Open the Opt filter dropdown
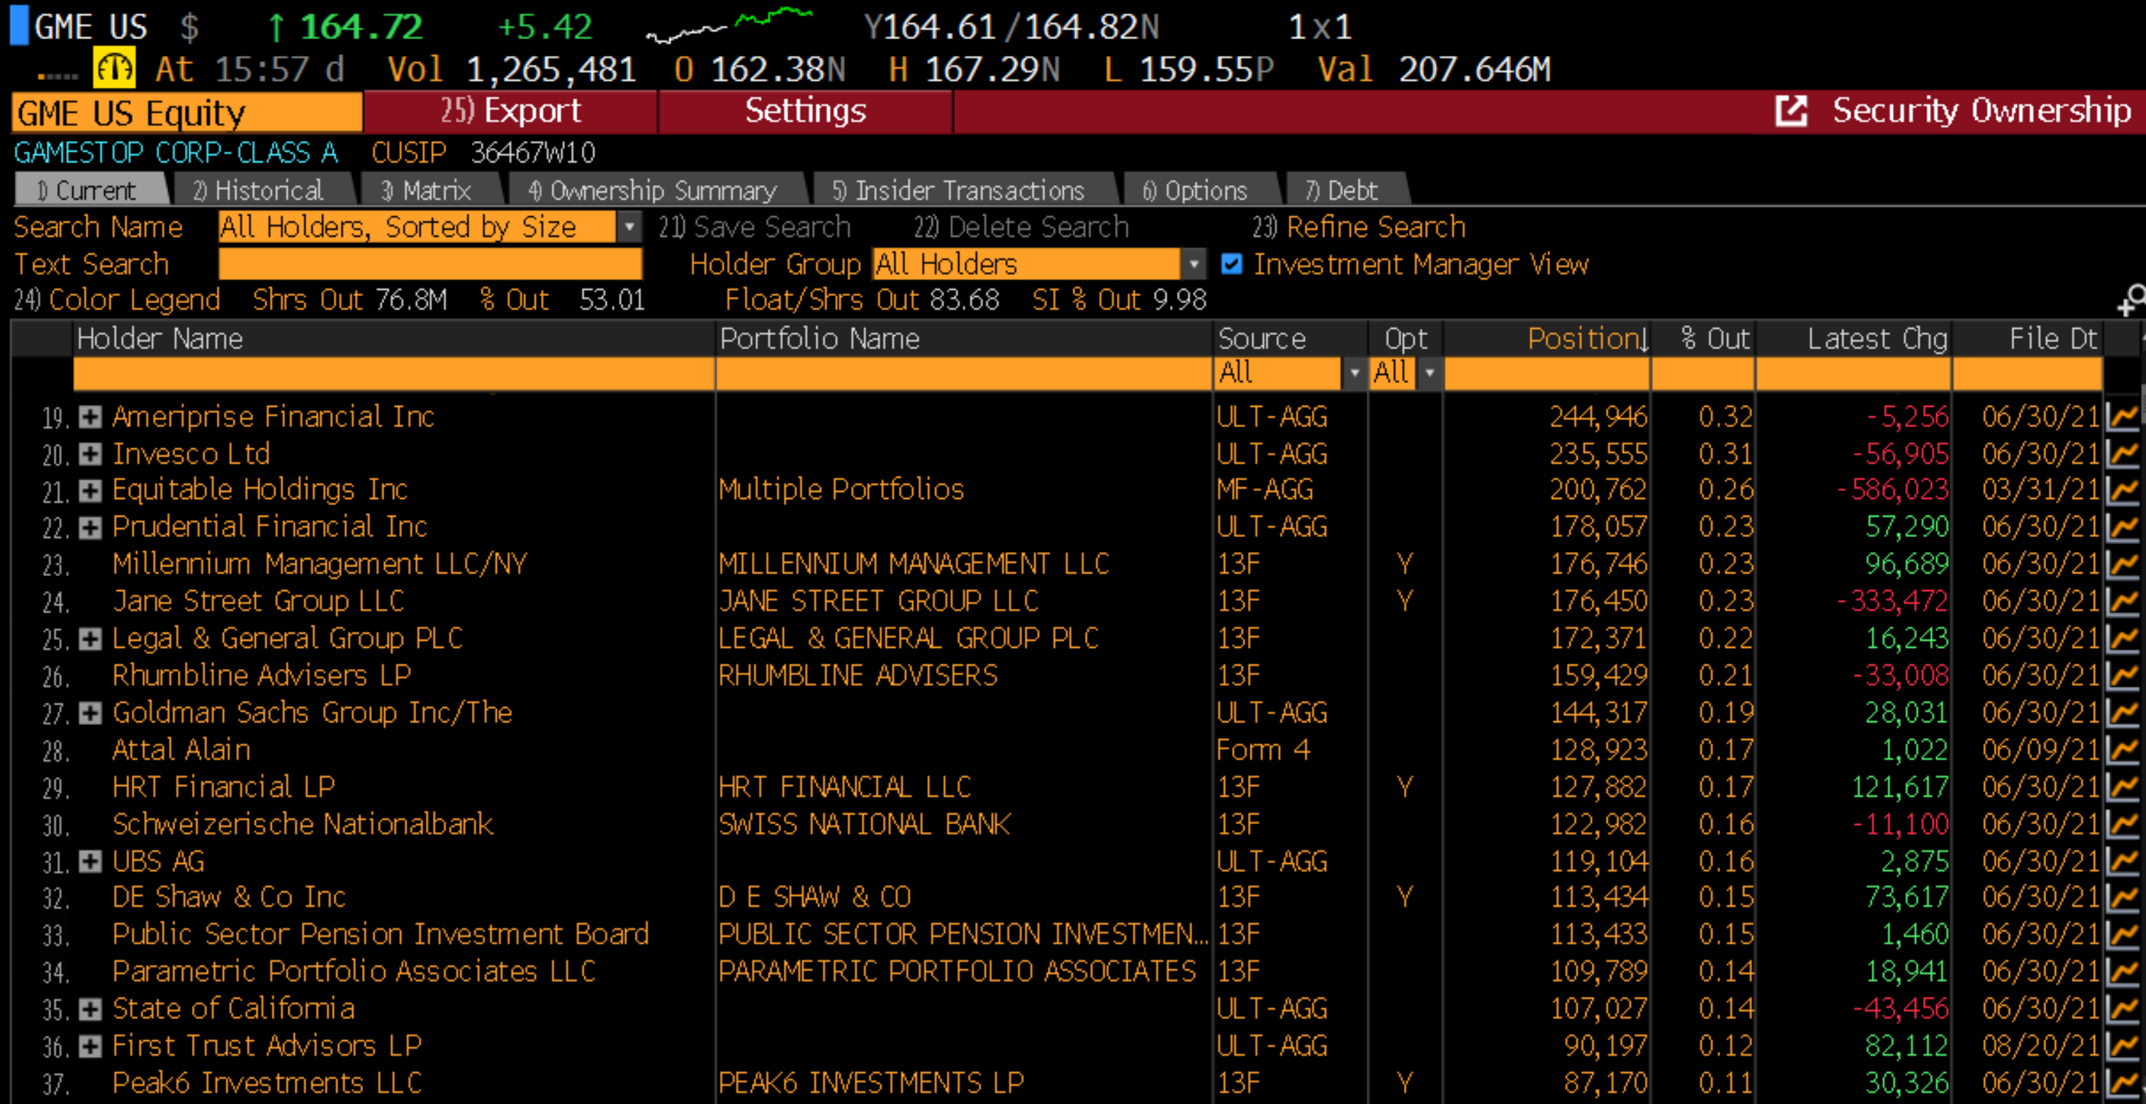The width and height of the screenshot is (2146, 1104). (1429, 373)
